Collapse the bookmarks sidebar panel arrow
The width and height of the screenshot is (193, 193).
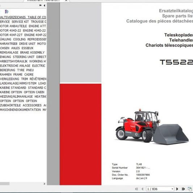(44, 5)
